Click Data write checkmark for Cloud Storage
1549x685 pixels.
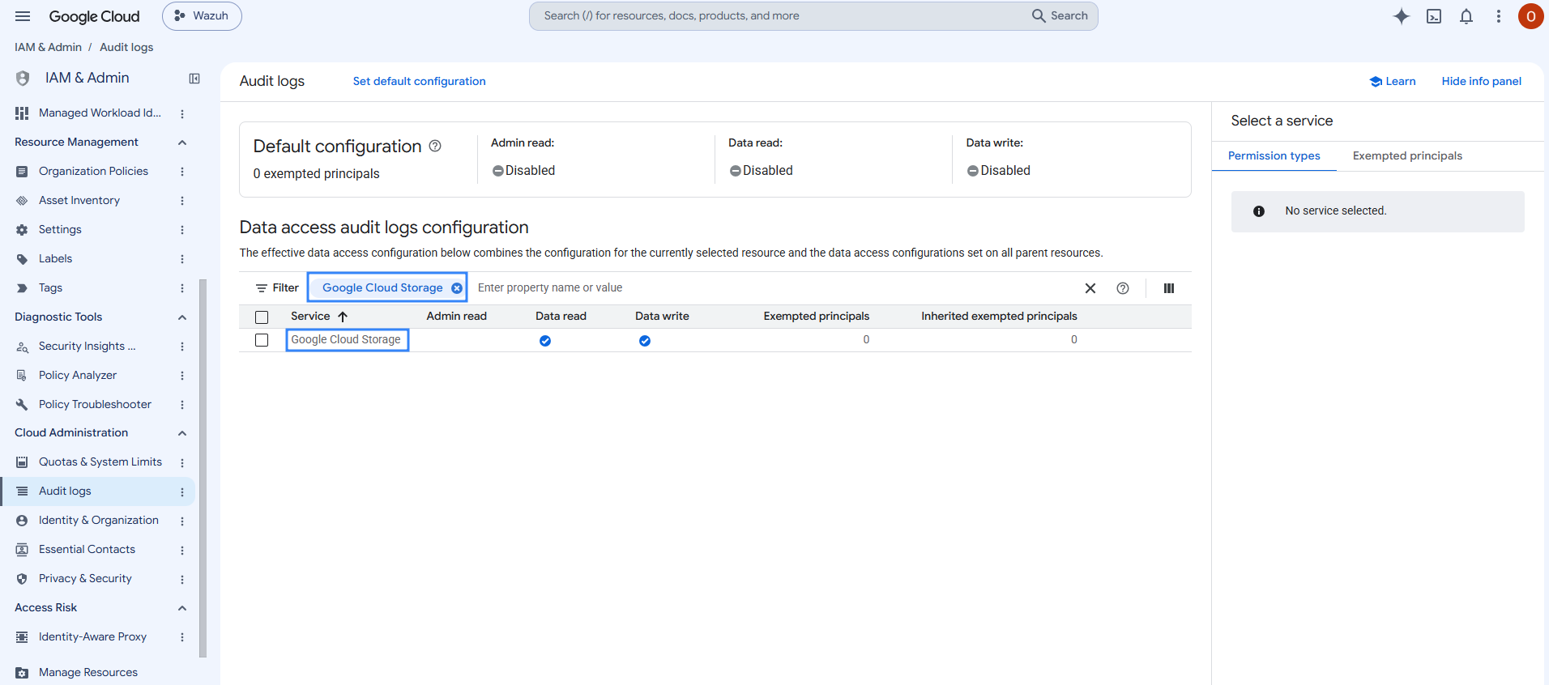point(645,341)
